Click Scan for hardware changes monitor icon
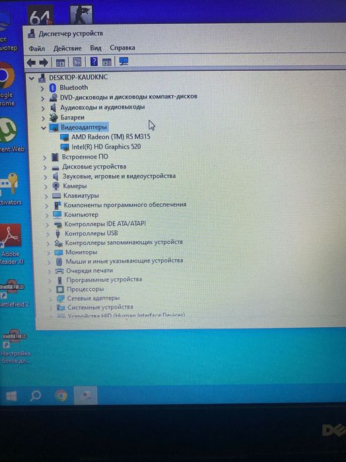346x462 pixels. tap(123, 61)
